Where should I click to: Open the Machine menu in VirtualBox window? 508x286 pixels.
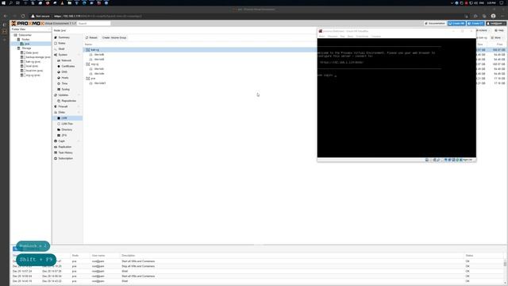pos(333,37)
